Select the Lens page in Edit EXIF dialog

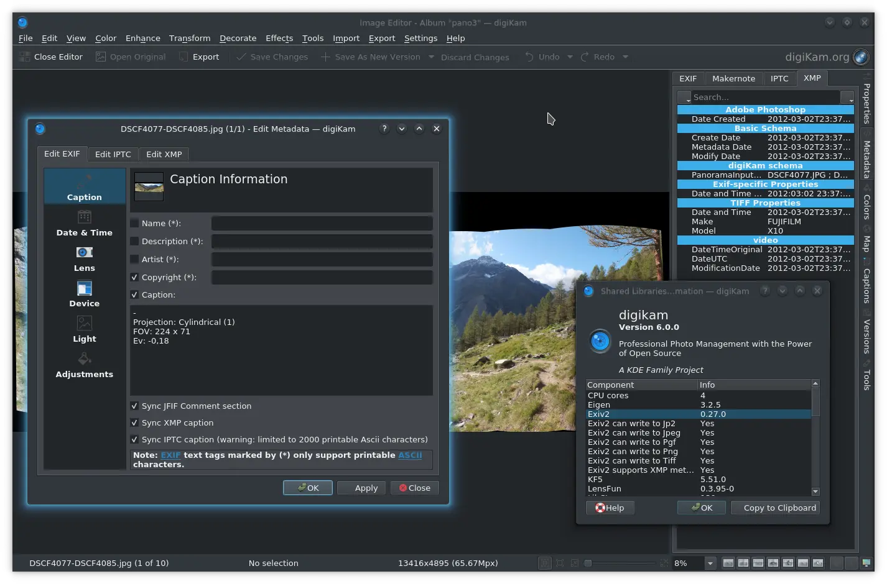pos(84,259)
